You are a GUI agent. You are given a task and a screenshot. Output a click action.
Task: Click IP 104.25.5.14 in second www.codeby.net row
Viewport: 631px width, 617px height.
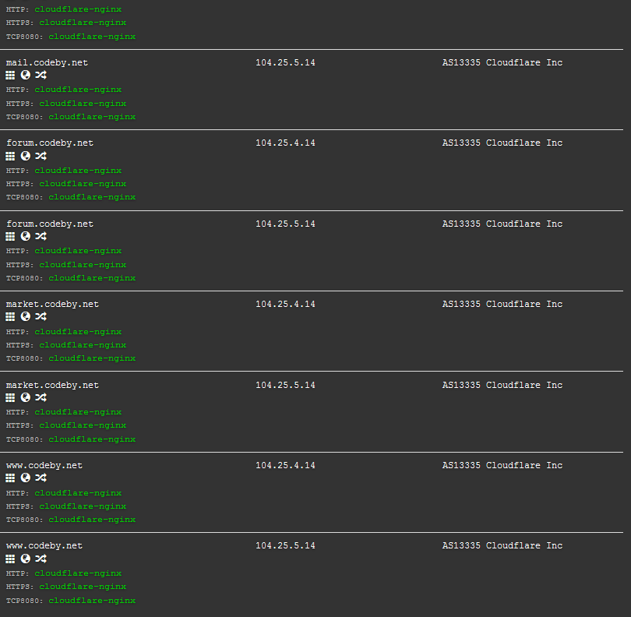coord(285,546)
